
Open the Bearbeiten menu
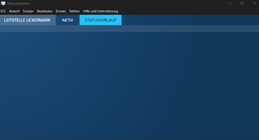45,11
